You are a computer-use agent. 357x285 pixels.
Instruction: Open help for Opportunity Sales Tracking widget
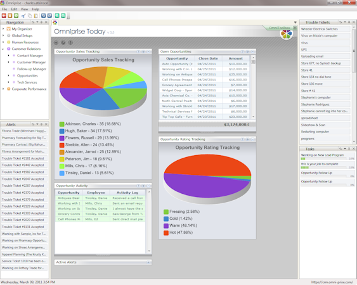(138, 52)
